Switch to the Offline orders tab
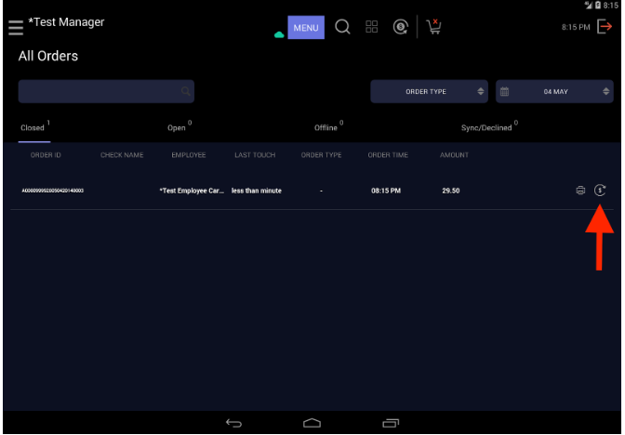Image resolution: width=625 pixels, height=435 pixels. [328, 127]
